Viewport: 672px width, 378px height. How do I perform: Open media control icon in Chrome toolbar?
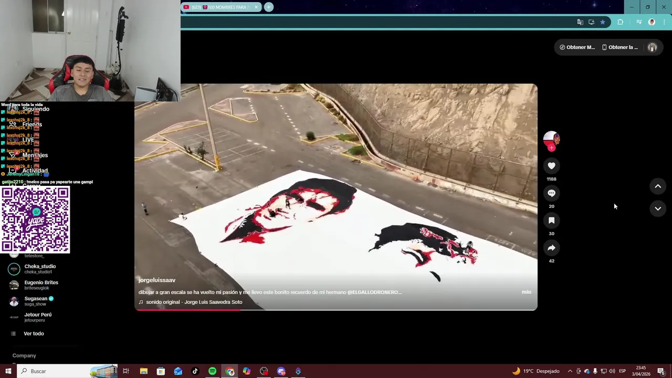tap(639, 22)
